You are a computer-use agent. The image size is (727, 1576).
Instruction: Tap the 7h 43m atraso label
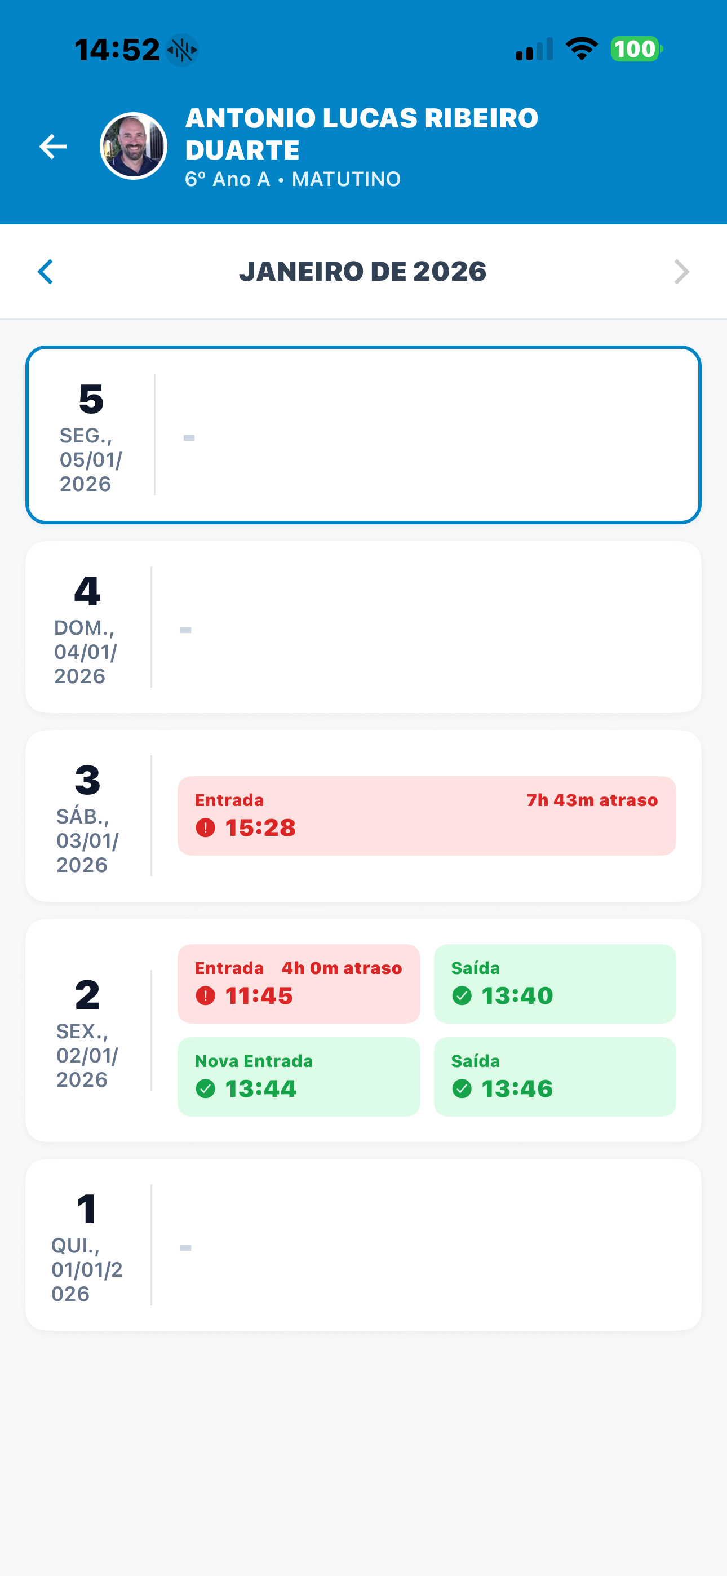click(592, 800)
